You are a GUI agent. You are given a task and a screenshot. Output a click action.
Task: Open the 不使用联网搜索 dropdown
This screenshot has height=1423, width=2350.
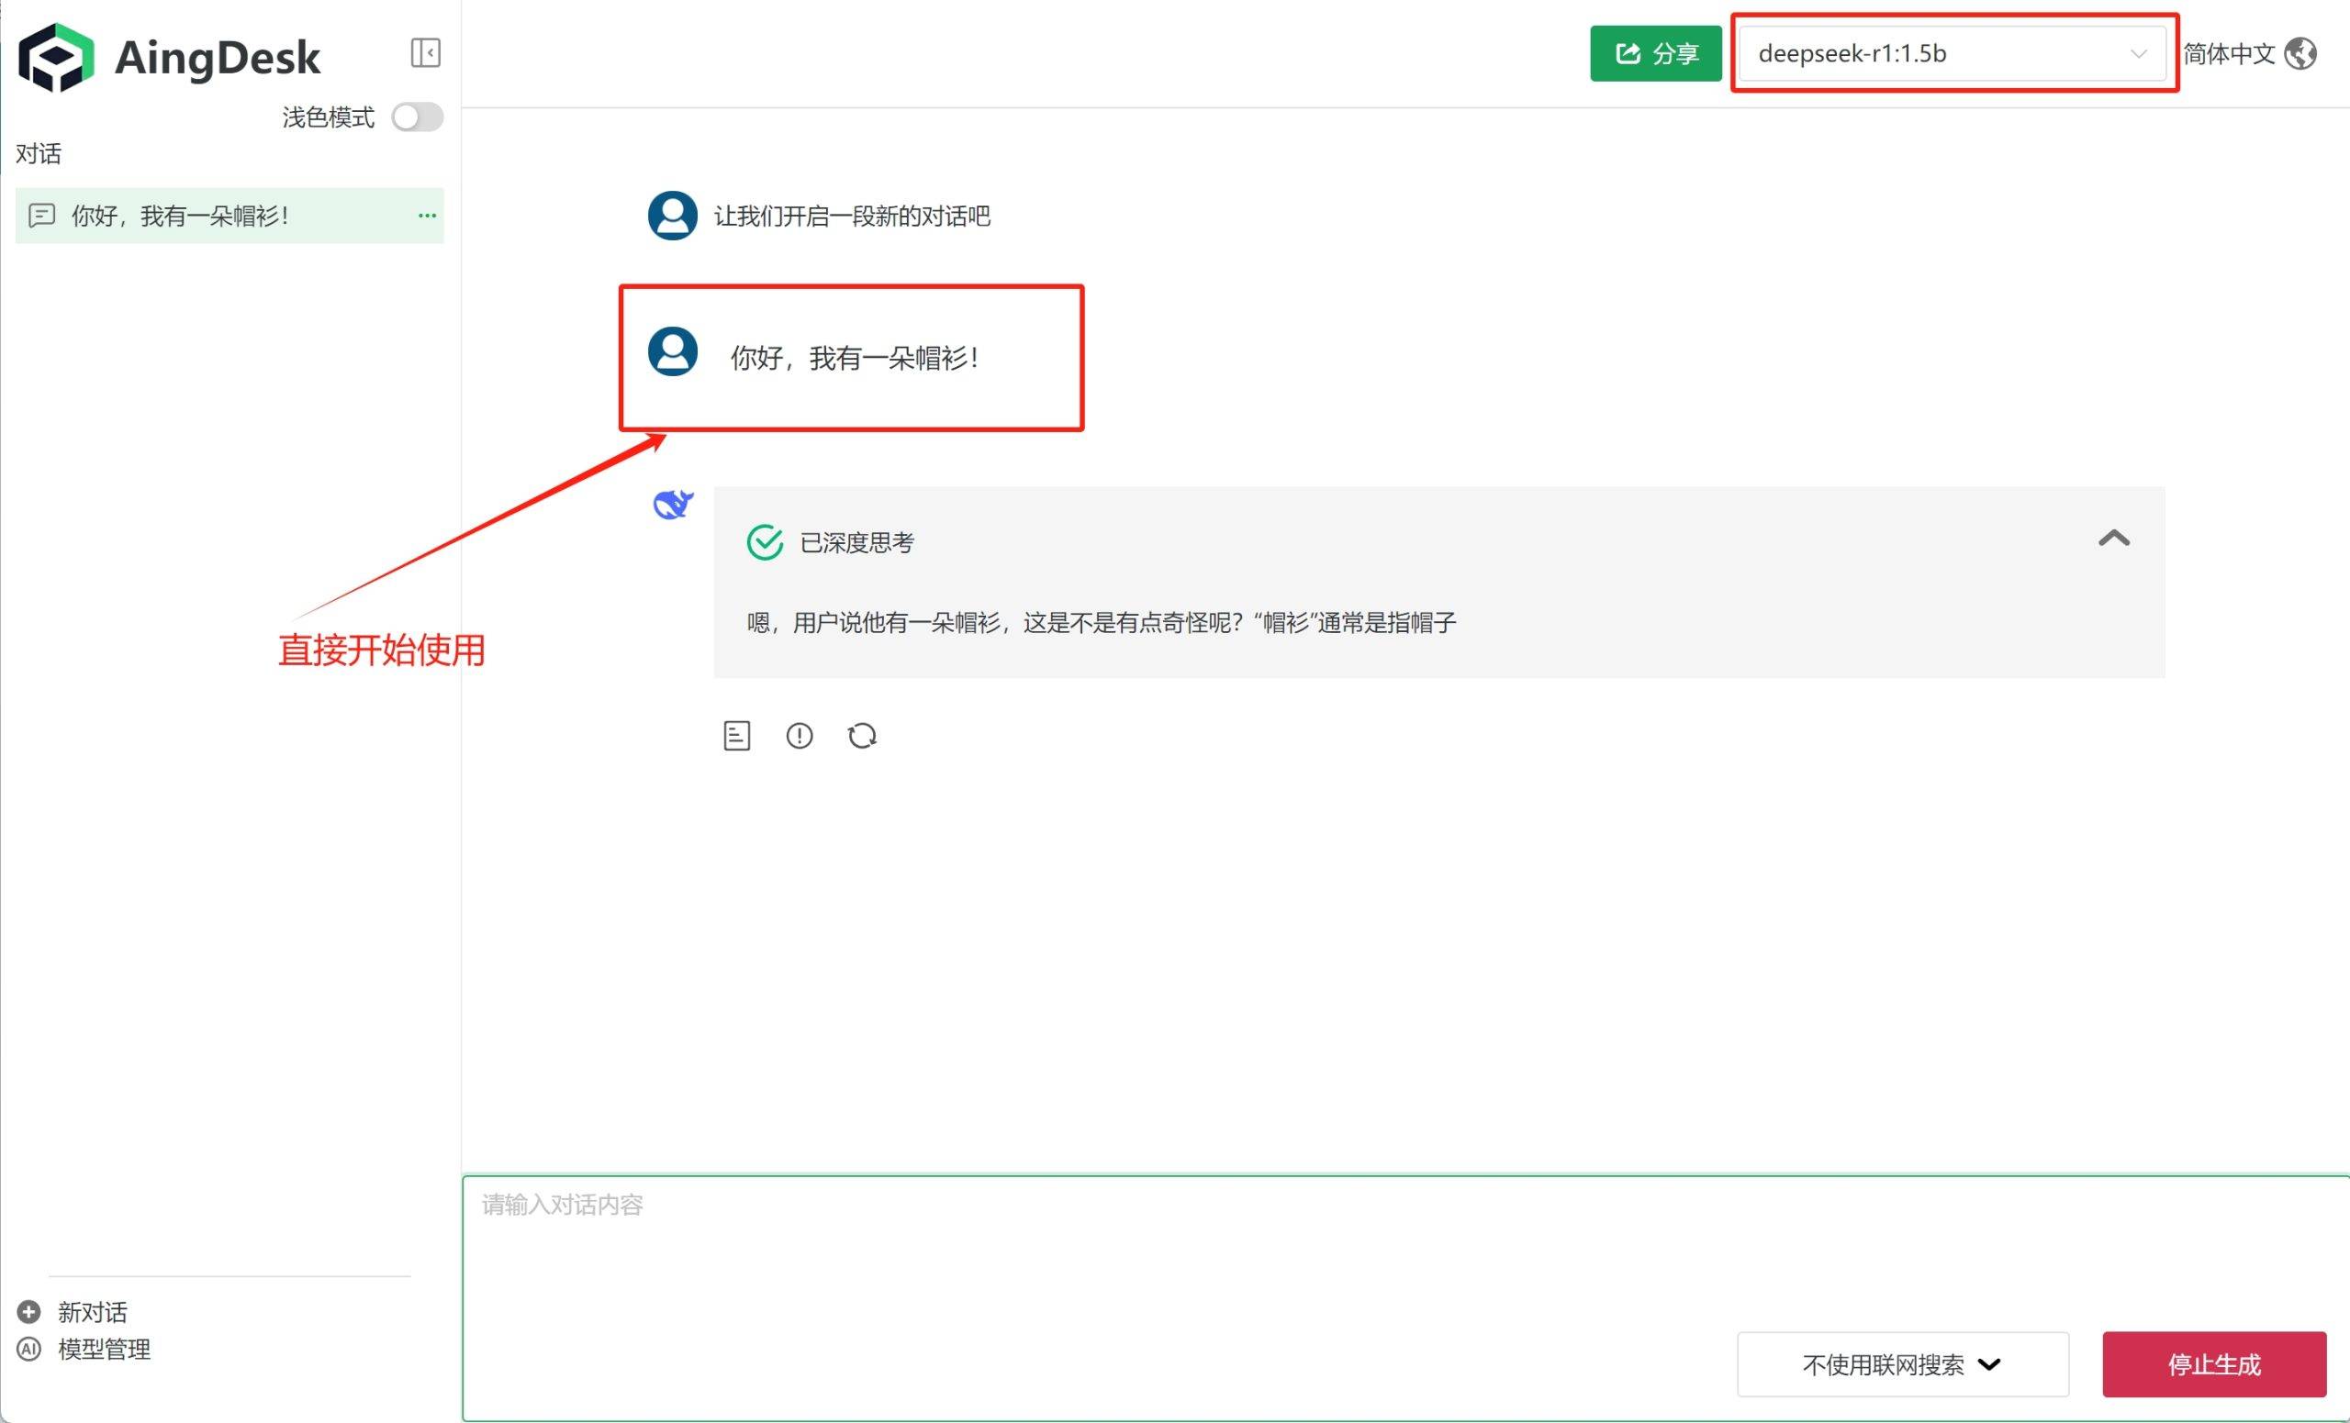(1902, 1364)
